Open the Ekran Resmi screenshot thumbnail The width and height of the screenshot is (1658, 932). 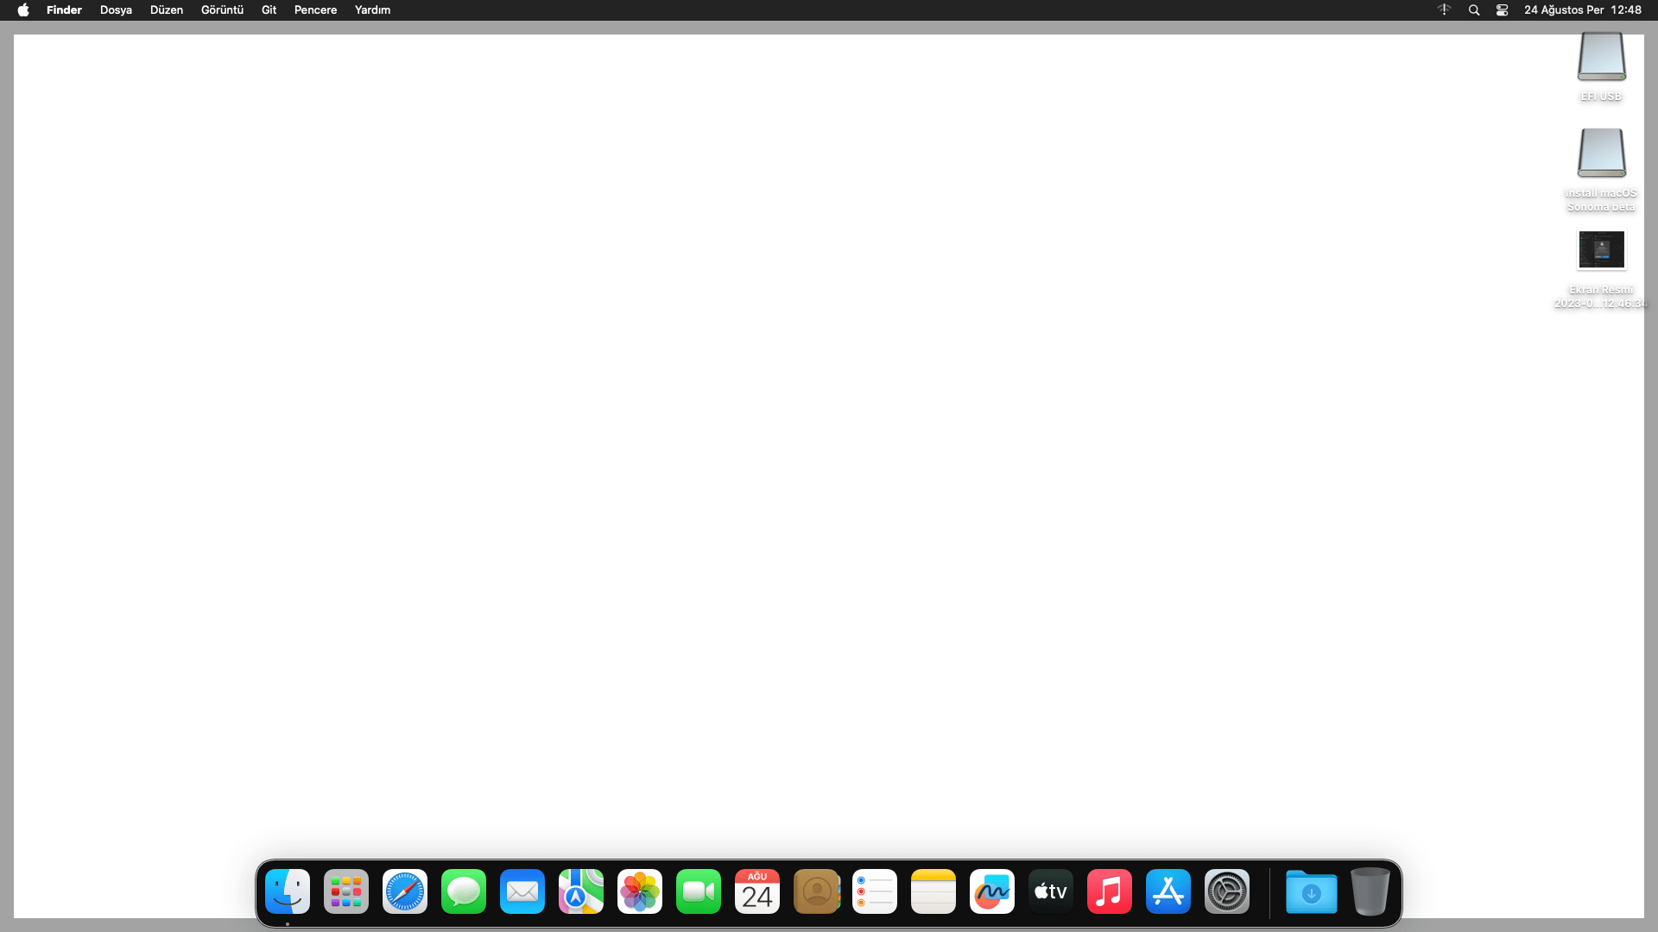click(x=1601, y=249)
